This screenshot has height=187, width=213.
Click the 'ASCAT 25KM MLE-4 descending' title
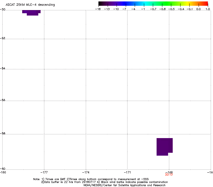click(30, 5)
